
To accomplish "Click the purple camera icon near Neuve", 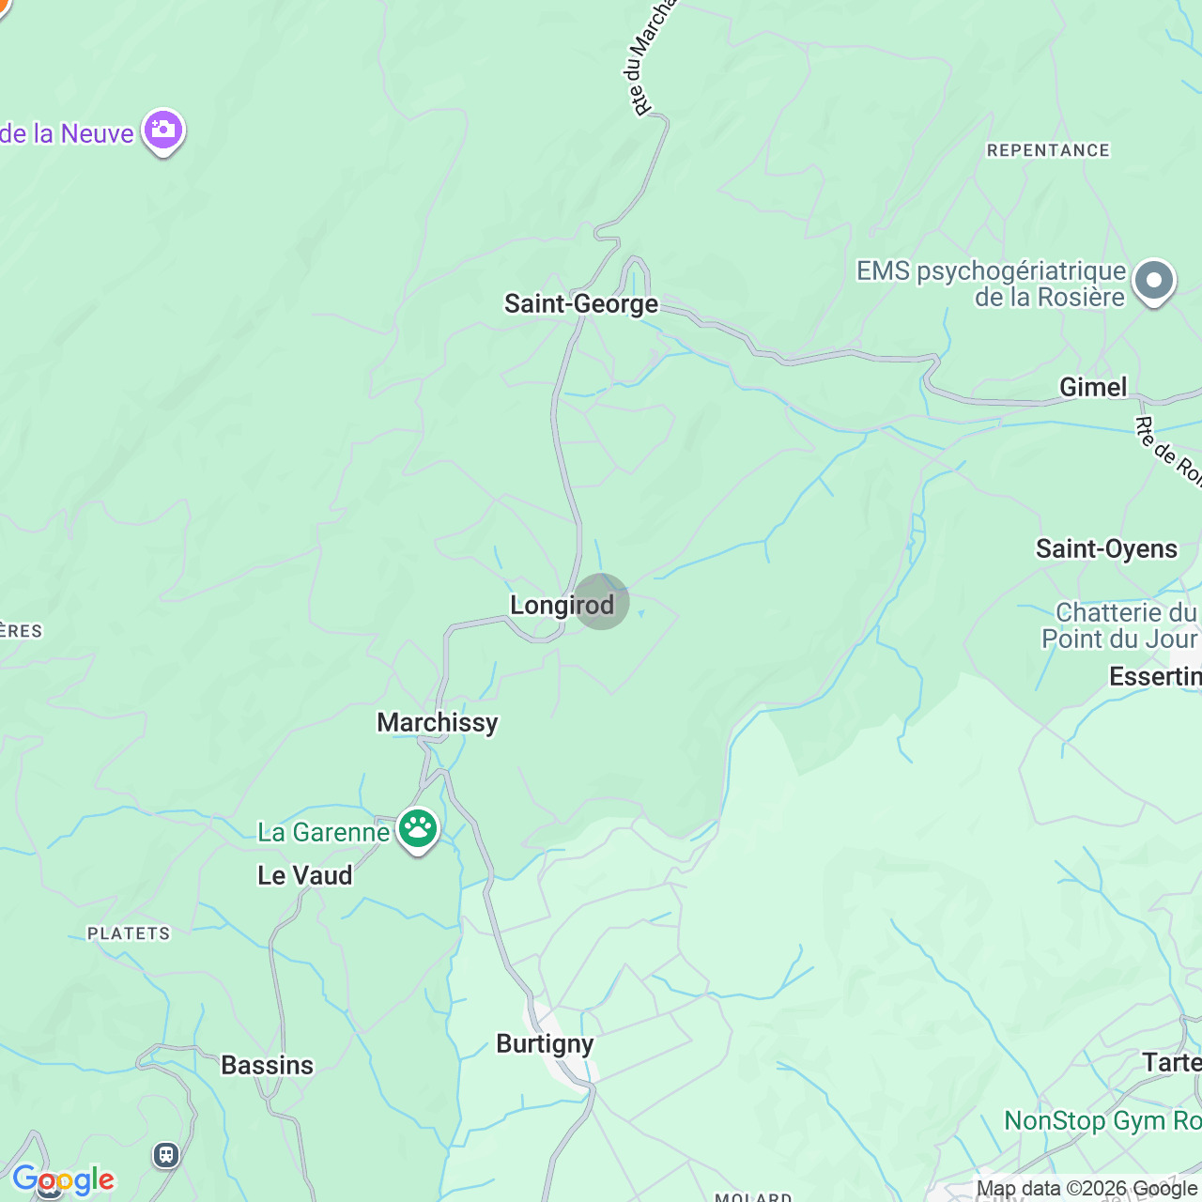I will tap(163, 131).
